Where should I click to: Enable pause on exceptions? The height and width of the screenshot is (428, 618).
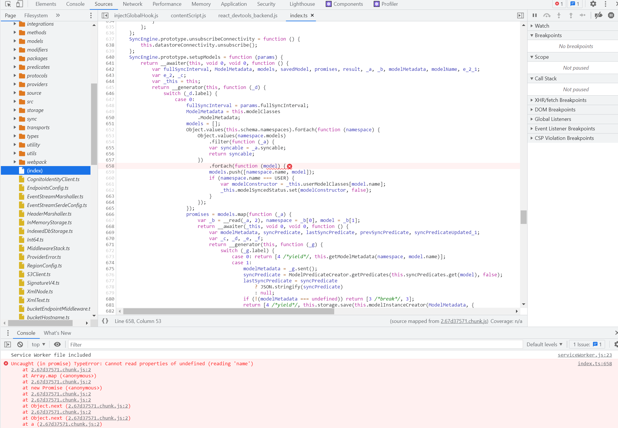pos(611,15)
